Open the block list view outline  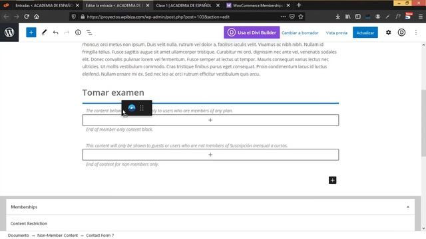click(x=89, y=33)
